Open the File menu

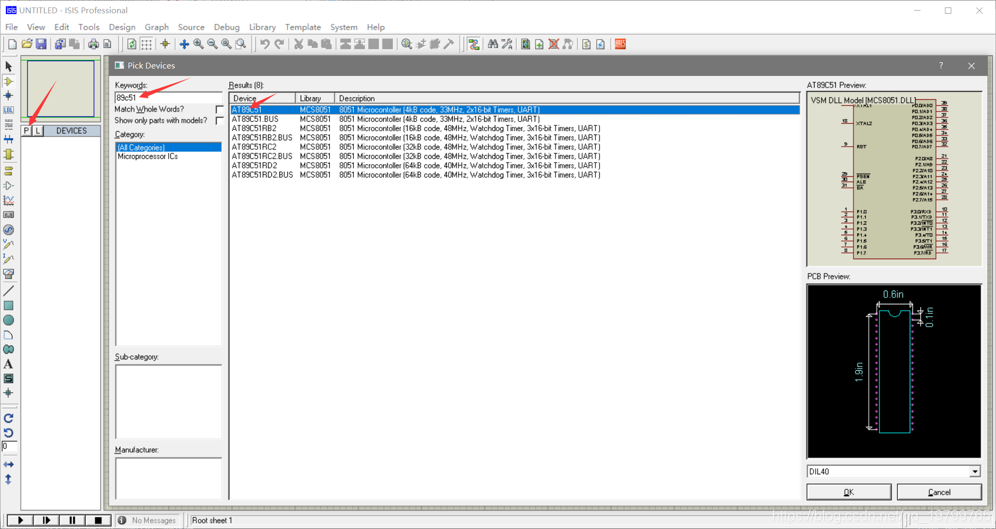[11, 27]
